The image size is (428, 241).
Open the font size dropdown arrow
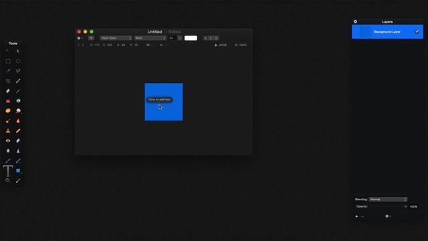(x=180, y=38)
